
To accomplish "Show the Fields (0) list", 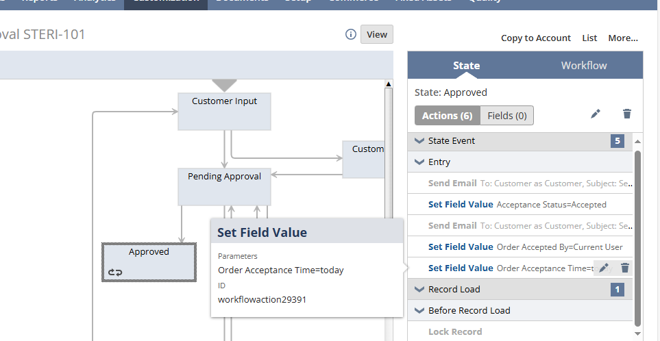I will [506, 116].
